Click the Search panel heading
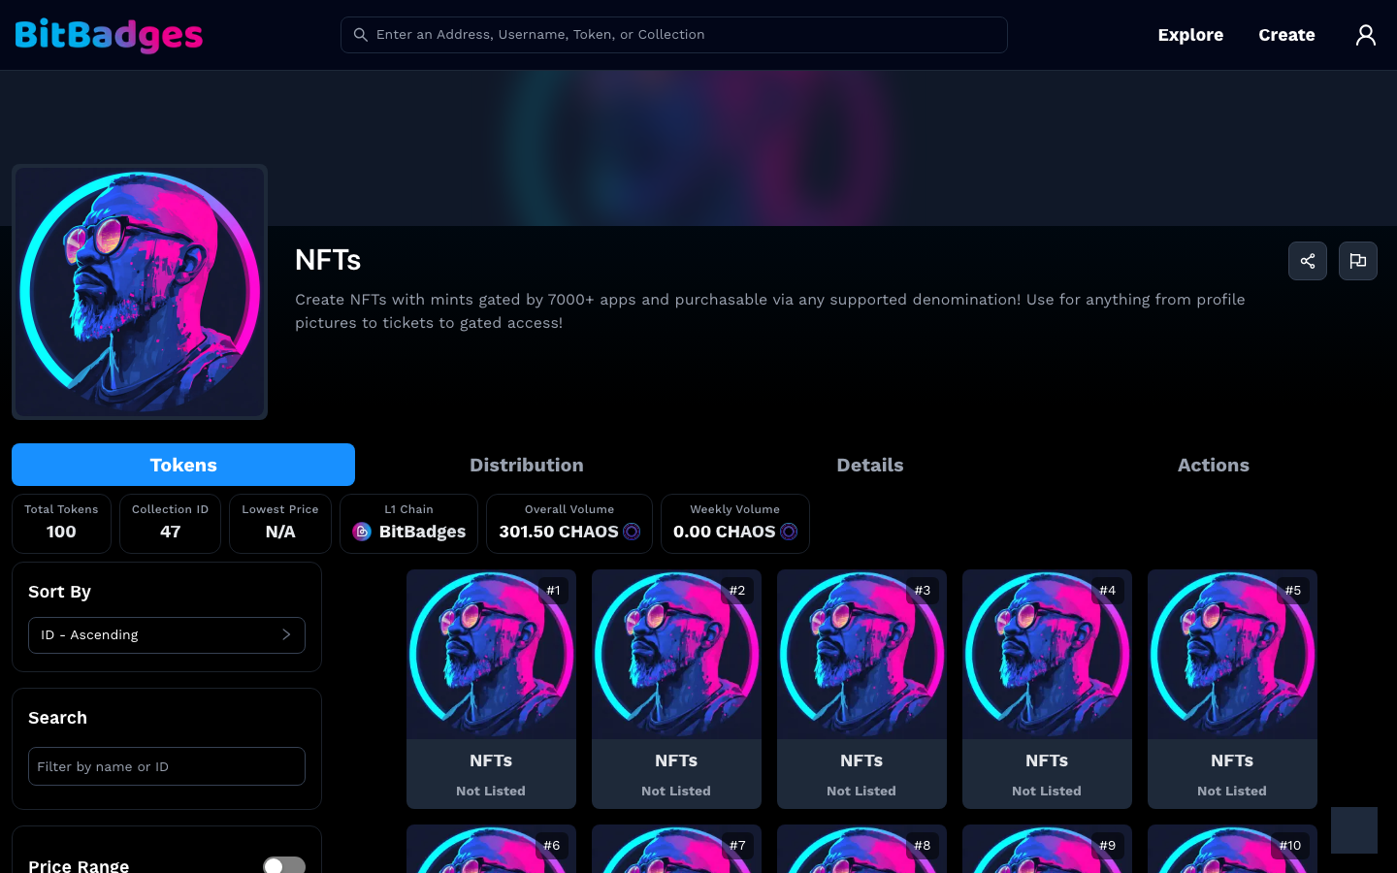Image resolution: width=1397 pixels, height=873 pixels. (x=57, y=718)
